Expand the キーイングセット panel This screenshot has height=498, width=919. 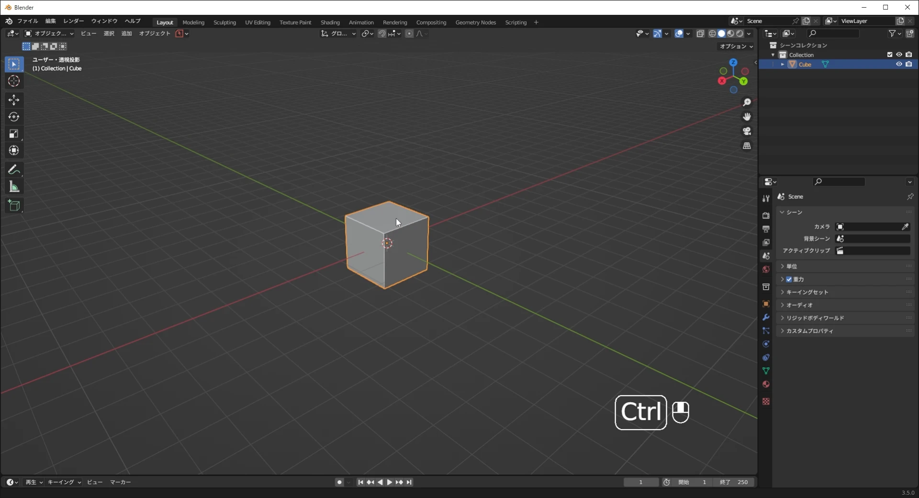coord(845,292)
